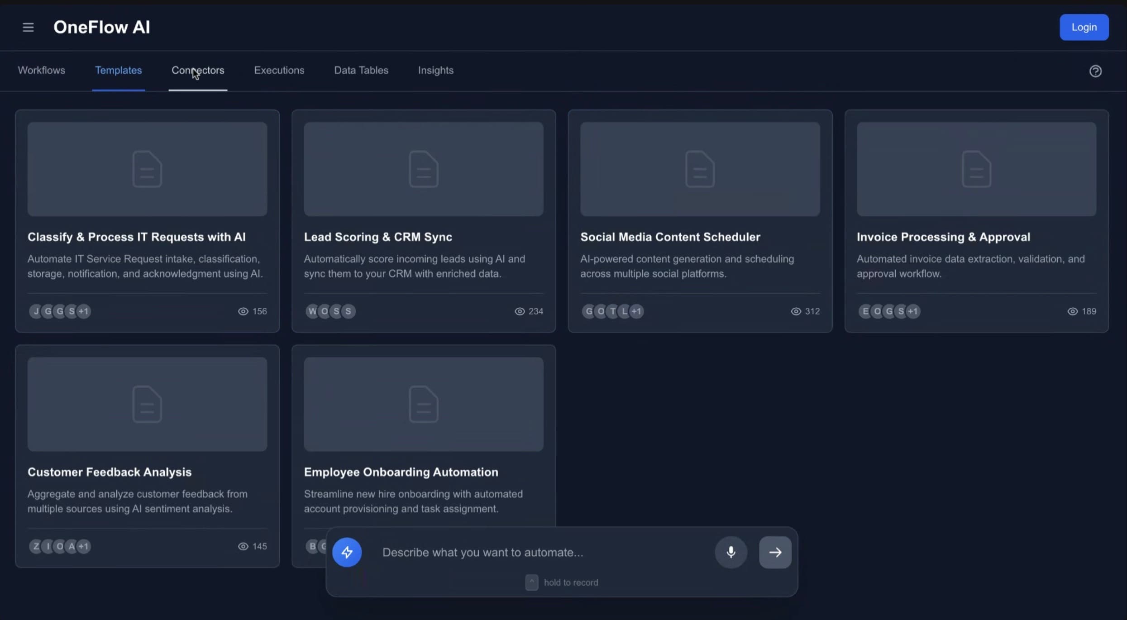This screenshot has height=620, width=1127.
Task: Click the eye views icon on Social Media card
Action: (x=796, y=311)
